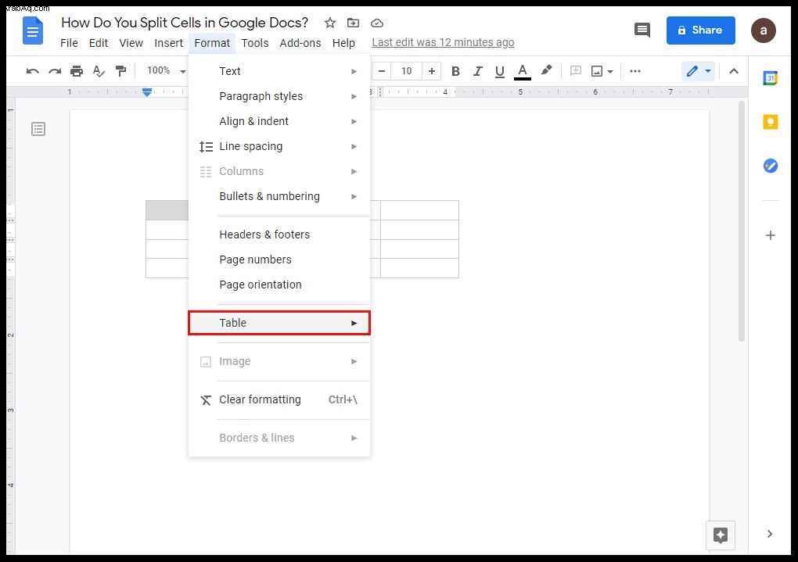Open Google Calendar side panel
Screen dimensions: 798x562
point(770,78)
